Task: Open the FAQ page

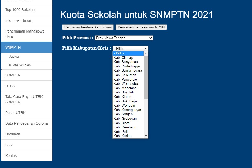Action: click(27, 145)
